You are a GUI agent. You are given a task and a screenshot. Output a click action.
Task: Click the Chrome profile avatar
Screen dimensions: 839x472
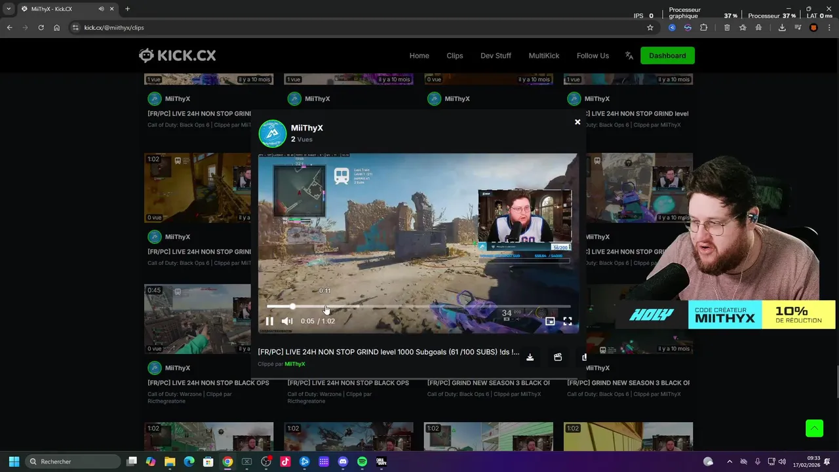point(813,28)
